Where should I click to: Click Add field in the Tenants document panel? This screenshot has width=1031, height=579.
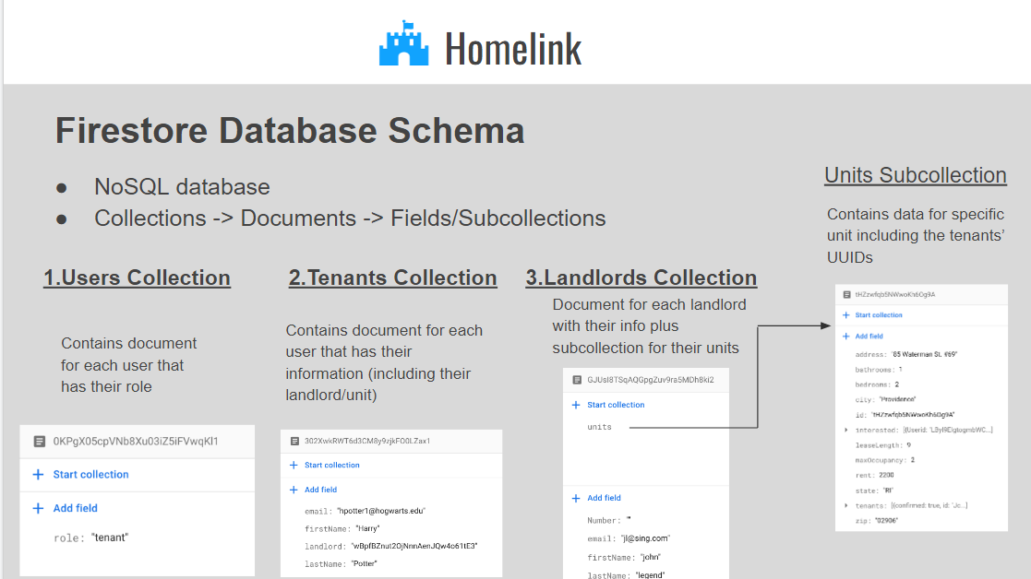(x=320, y=490)
